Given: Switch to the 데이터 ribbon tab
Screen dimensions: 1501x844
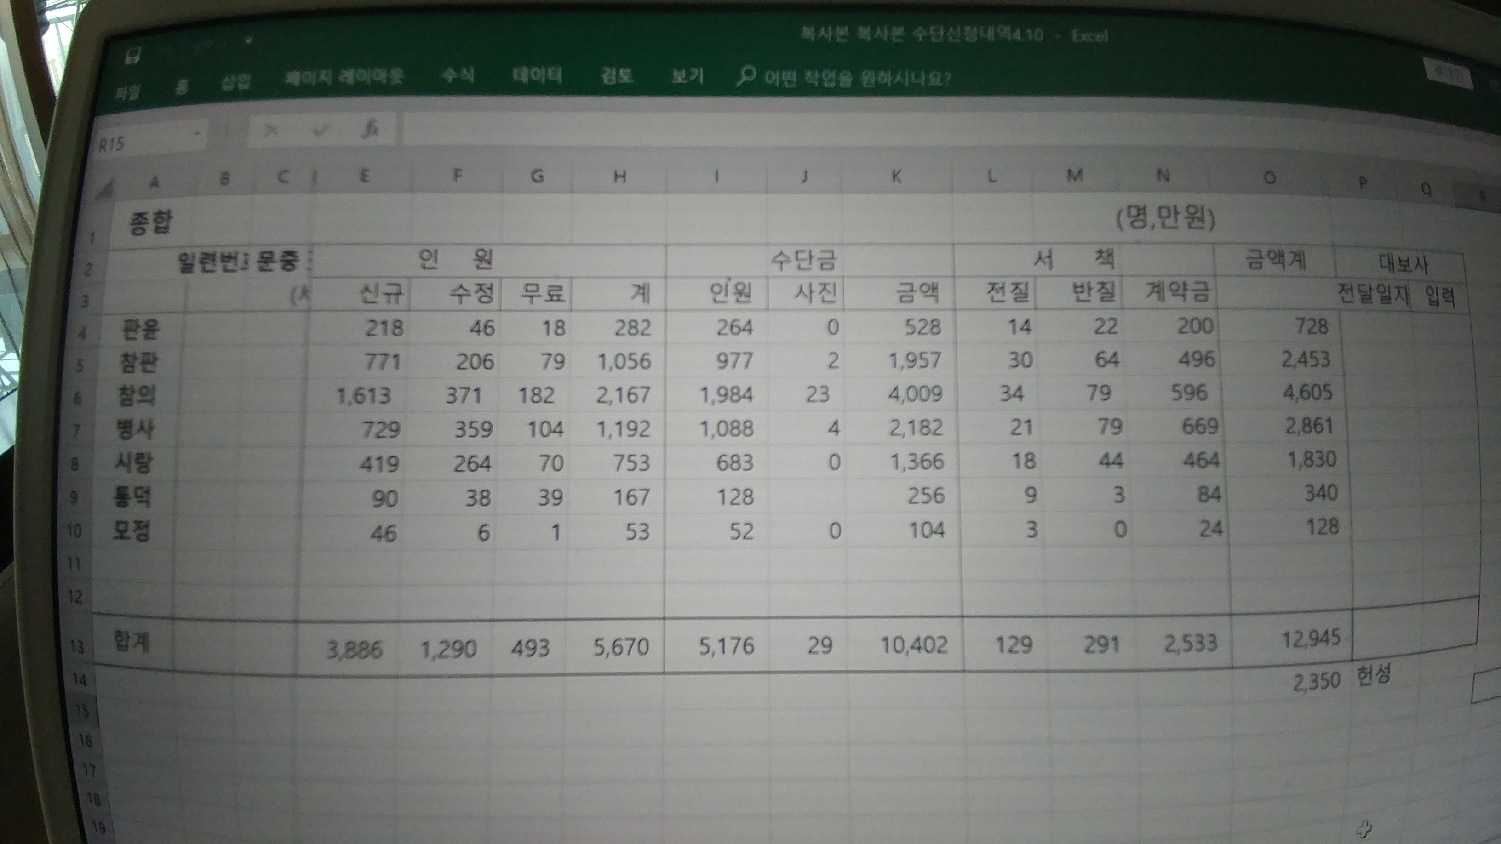Looking at the screenshot, I should pos(537,74).
